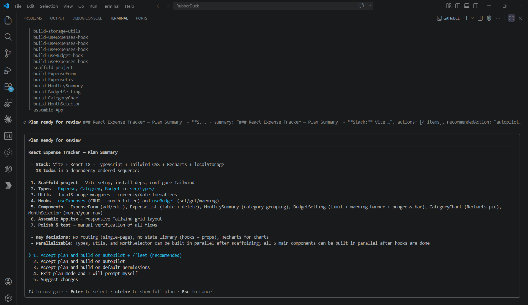
Task: Click the RubberDuck command center search box
Action: [264, 6]
